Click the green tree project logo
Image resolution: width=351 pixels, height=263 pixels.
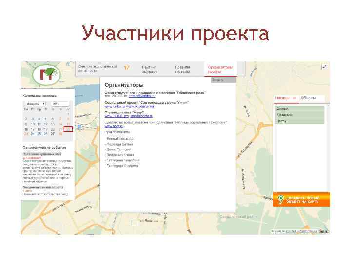(47, 75)
